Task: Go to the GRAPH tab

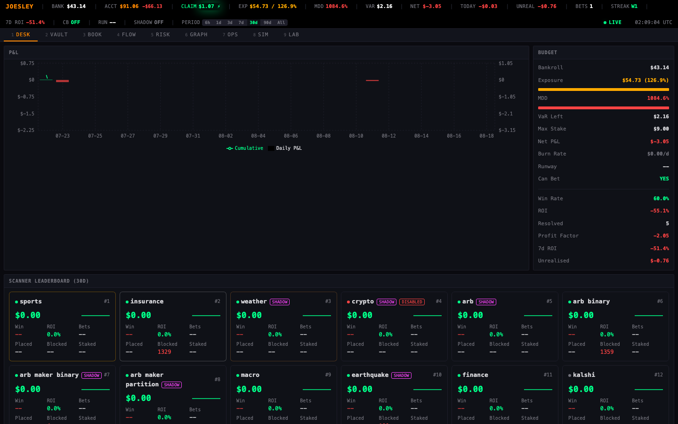Action: pyautogui.click(x=196, y=35)
